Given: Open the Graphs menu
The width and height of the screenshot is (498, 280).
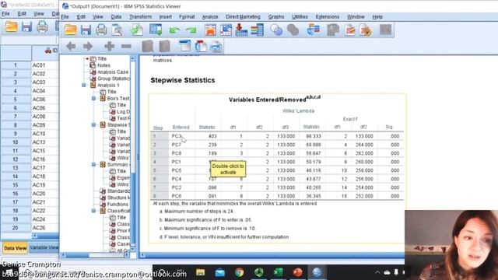Looking at the screenshot, I should coord(276,17).
